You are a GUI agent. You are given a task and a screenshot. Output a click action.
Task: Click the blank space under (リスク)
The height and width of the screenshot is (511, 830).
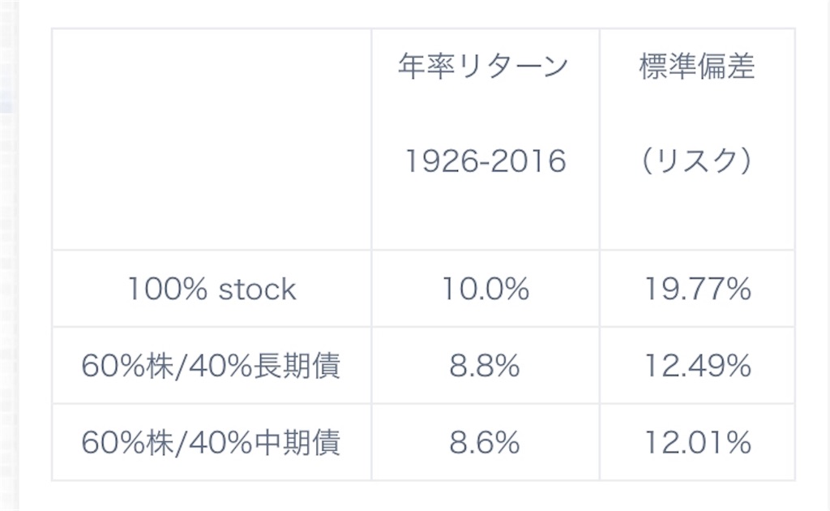coord(697,212)
